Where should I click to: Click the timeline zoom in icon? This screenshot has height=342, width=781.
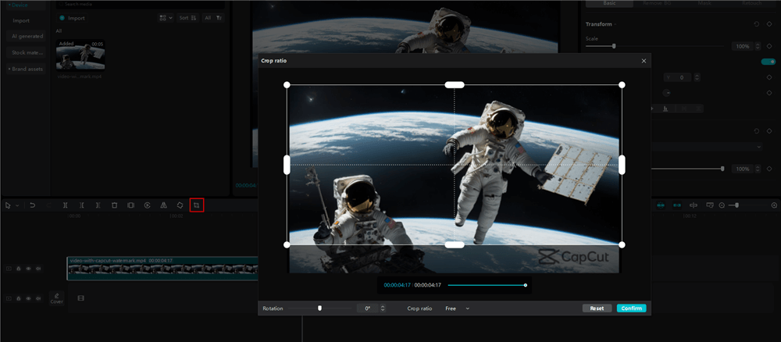click(774, 205)
